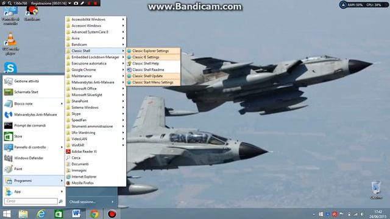Select the Skype desktop icon

[10, 68]
